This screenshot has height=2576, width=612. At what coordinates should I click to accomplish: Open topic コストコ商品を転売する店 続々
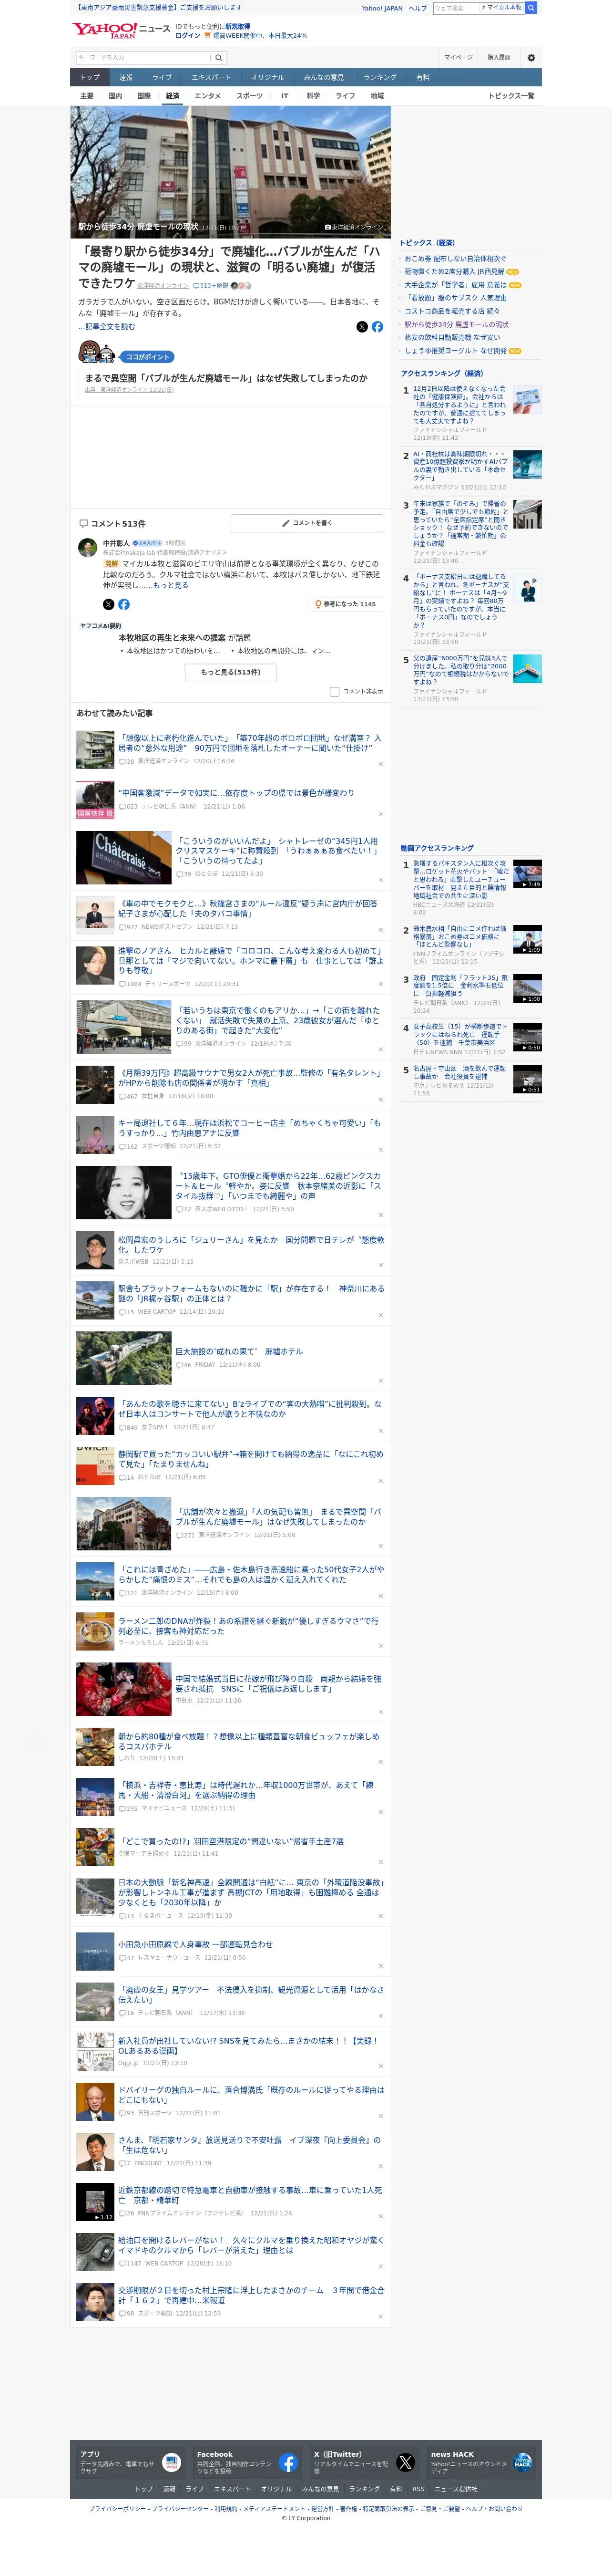451,311
